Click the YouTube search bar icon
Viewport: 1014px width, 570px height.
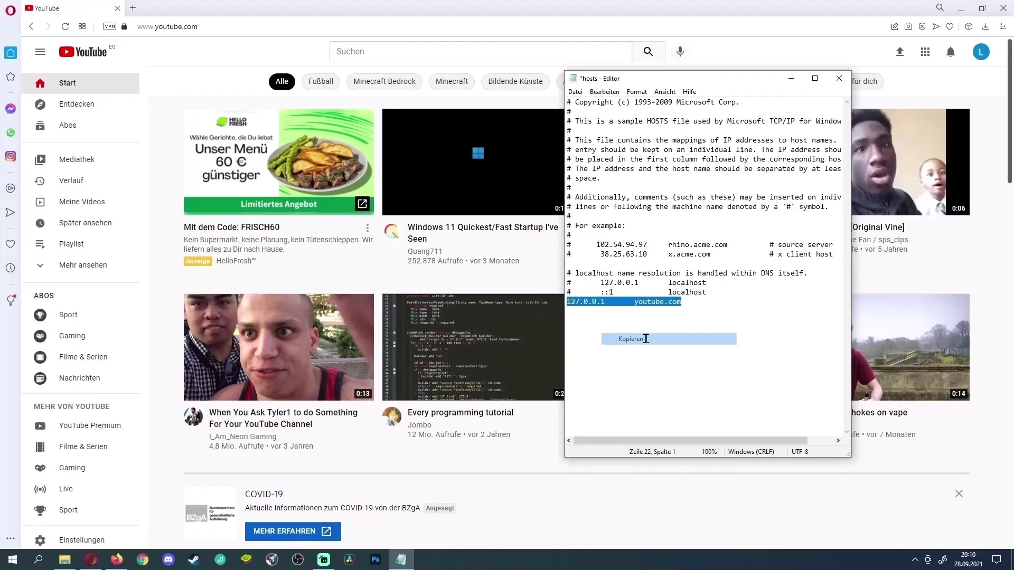[647, 51]
